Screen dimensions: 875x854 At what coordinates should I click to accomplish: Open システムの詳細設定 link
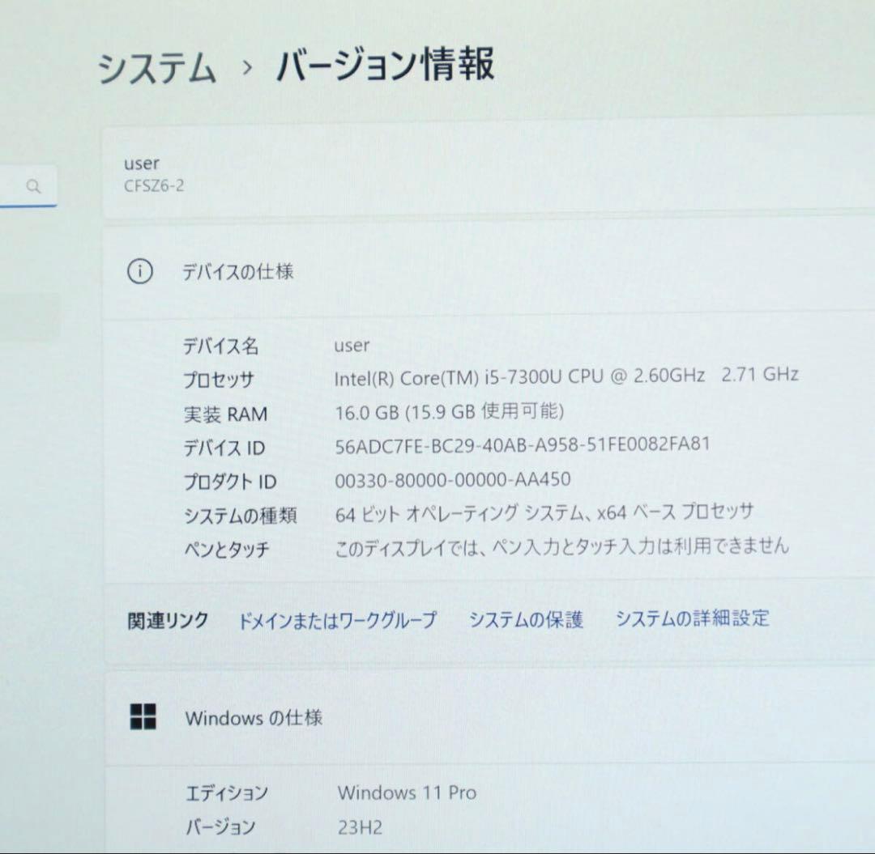(694, 618)
